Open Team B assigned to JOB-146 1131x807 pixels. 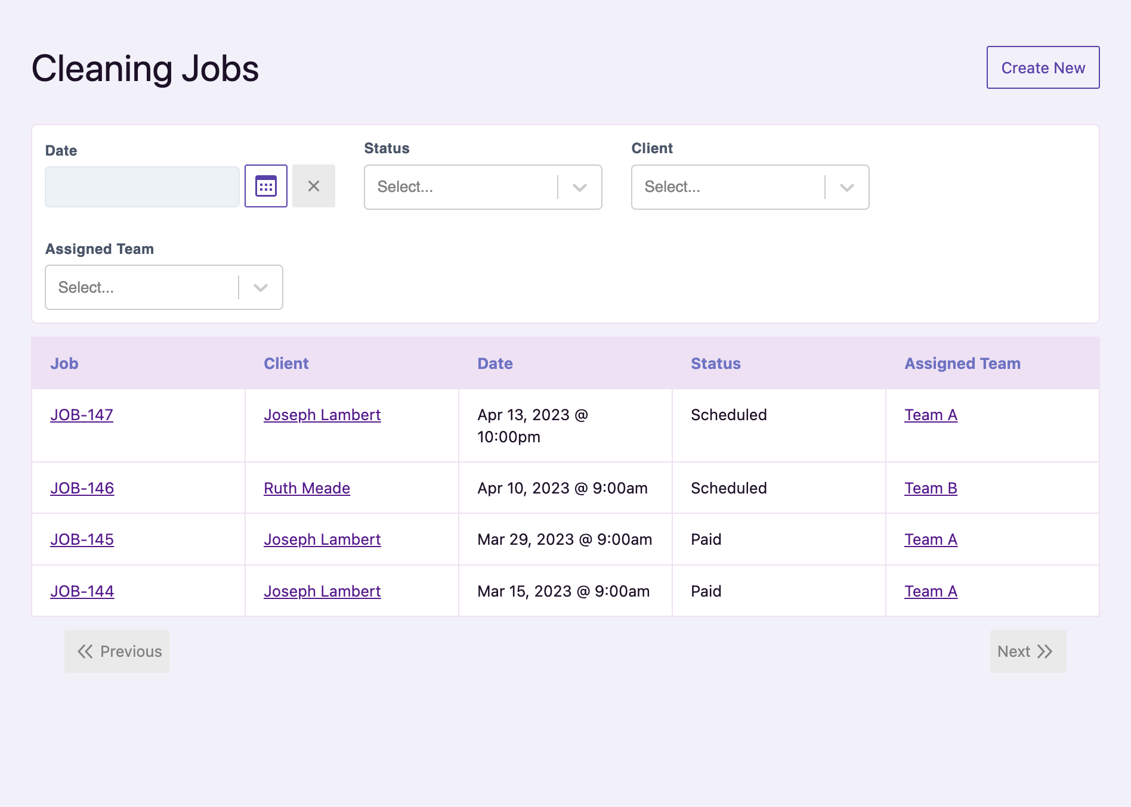click(x=930, y=488)
